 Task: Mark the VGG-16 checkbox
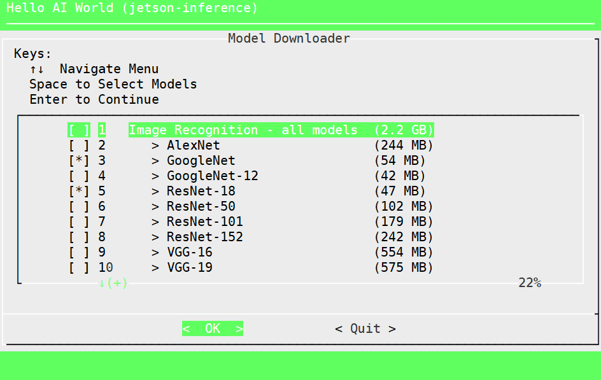pos(79,252)
